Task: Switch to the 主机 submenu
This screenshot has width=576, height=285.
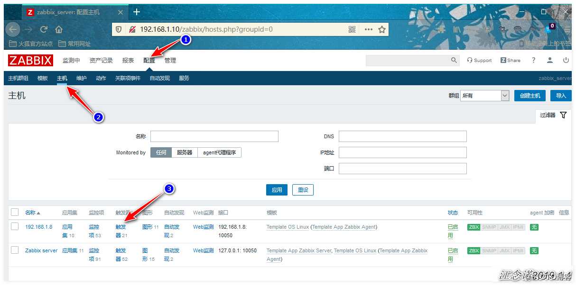Action: [62, 78]
